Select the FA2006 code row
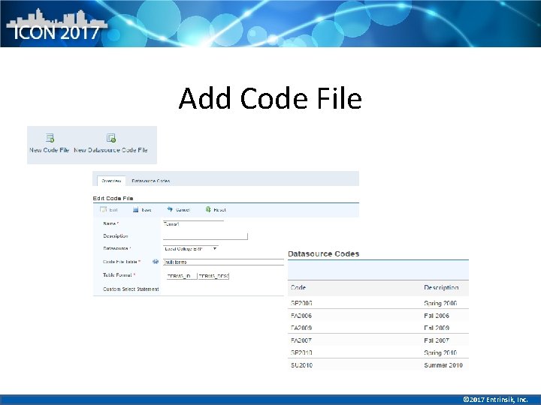 tap(378, 316)
